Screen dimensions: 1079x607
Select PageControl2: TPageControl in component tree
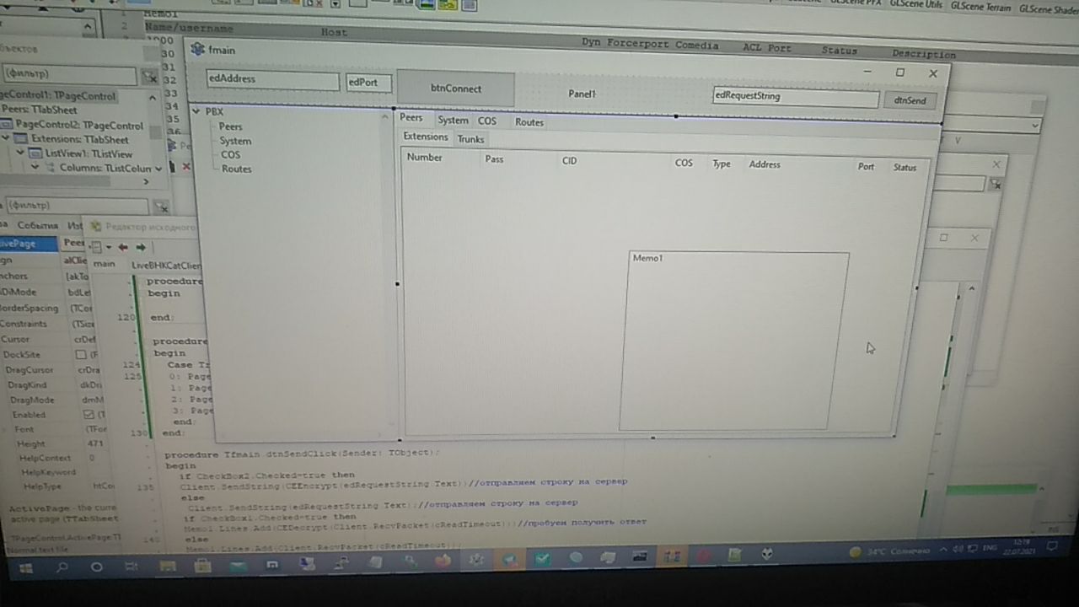point(78,125)
